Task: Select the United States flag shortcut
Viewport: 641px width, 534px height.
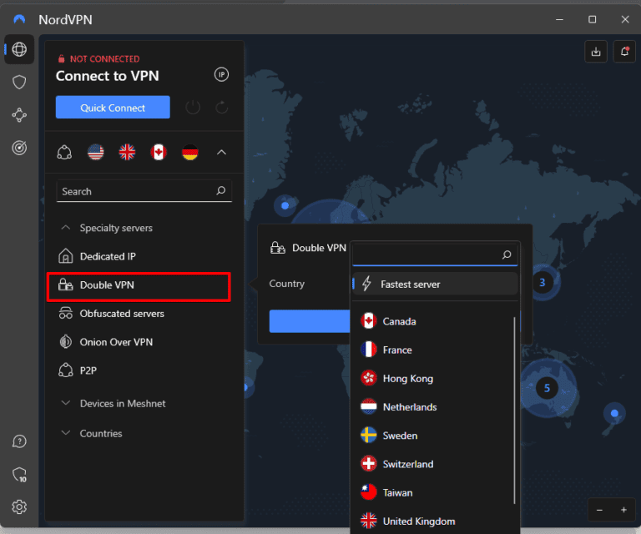Action: 96,152
